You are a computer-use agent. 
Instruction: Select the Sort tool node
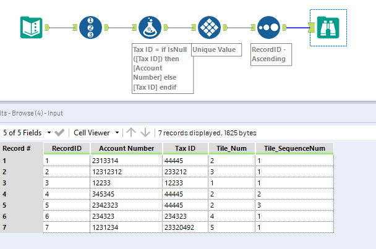pyautogui.click(x=269, y=28)
